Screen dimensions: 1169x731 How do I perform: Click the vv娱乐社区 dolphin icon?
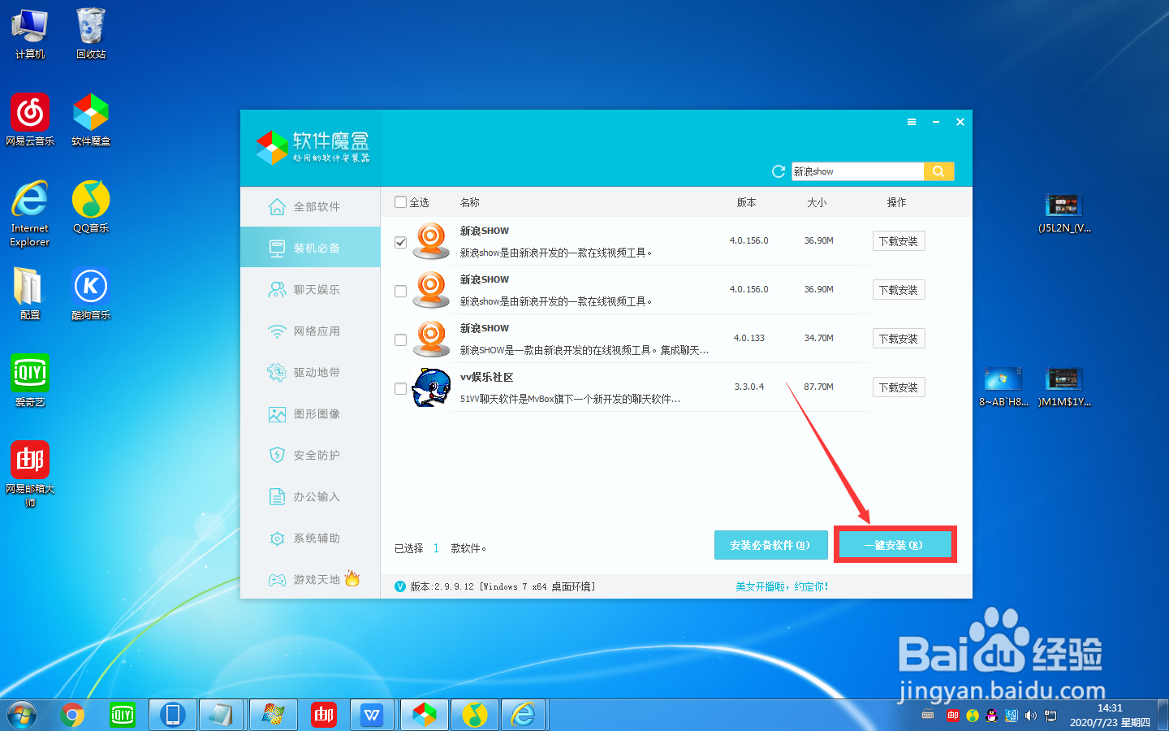pos(431,387)
